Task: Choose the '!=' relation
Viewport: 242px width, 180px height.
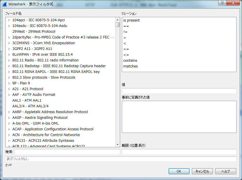Action: coord(125,32)
